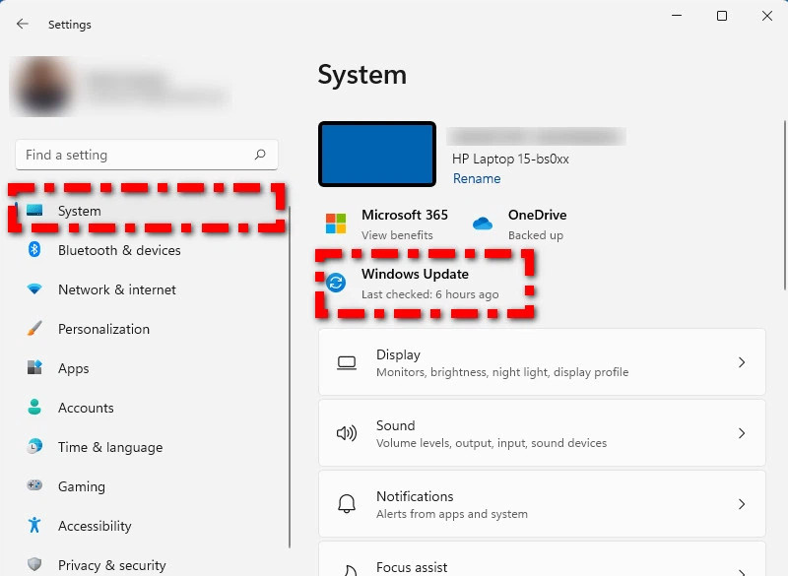Open the Notifications settings chevron
Image resolution: width=788 pixels, height=576 pixels.
[742, 504]
